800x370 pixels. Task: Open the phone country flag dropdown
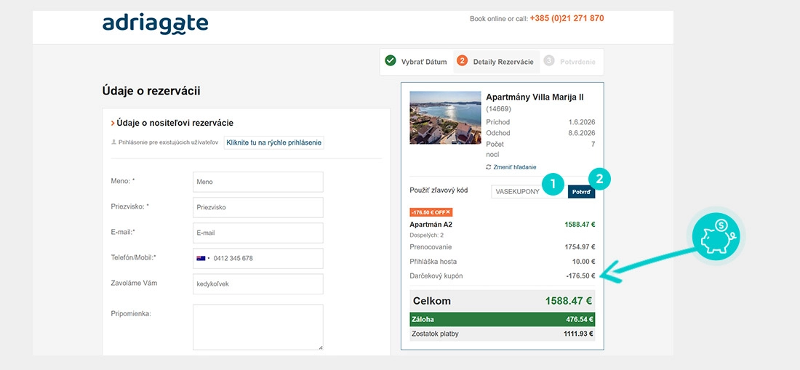tap(203, 258)
